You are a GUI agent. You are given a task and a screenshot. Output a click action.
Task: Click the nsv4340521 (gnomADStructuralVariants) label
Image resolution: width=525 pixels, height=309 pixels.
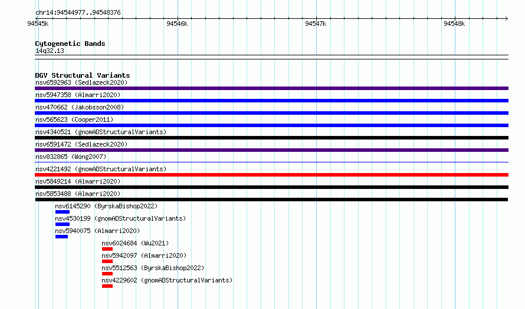pyautogui.click(x=101, y=132)
